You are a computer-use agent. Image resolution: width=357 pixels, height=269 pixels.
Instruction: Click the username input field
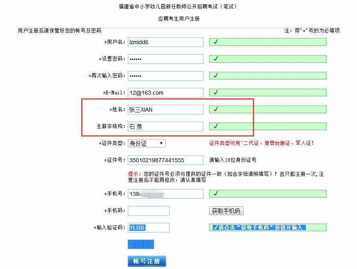(165, 42)
